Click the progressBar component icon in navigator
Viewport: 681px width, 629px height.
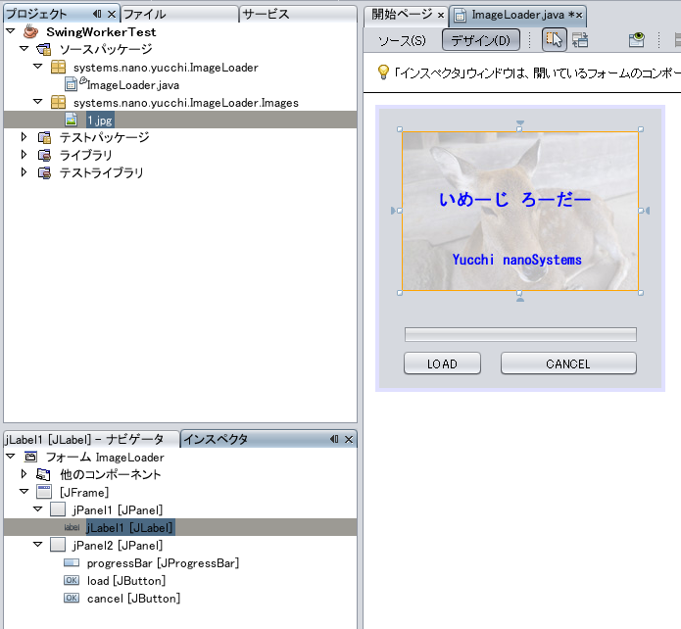tap(72, 563)
